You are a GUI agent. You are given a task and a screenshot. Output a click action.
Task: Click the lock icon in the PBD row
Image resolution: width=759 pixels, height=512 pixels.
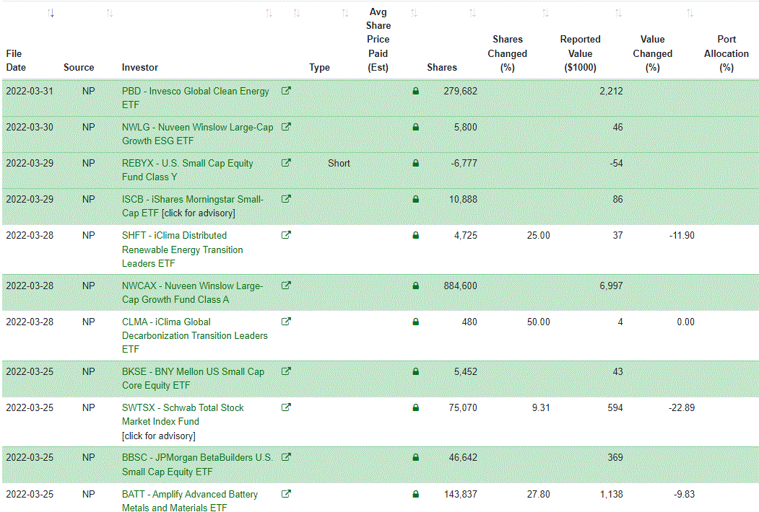pyautogui.click(x=415, y=91)
